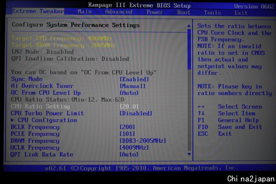Open the Extreme Tweaker tab
The height and width of the screenshot is (184, 276).
38,11
